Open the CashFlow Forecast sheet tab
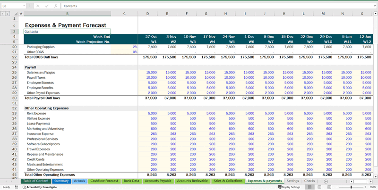 [104, 181]
